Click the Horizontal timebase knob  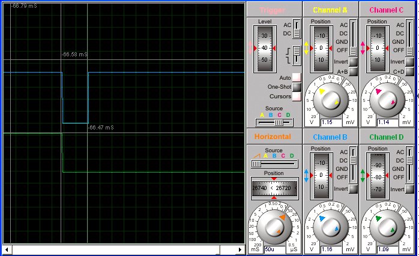(274, 227)
